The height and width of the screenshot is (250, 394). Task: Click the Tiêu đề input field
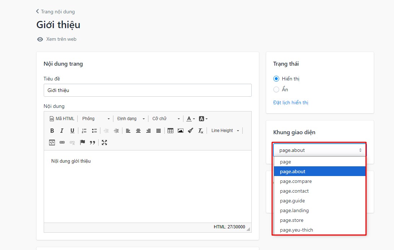pyautogui.click(x=147, y=90)
